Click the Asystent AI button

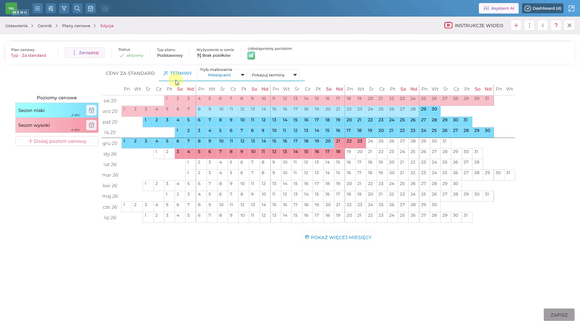499,8
